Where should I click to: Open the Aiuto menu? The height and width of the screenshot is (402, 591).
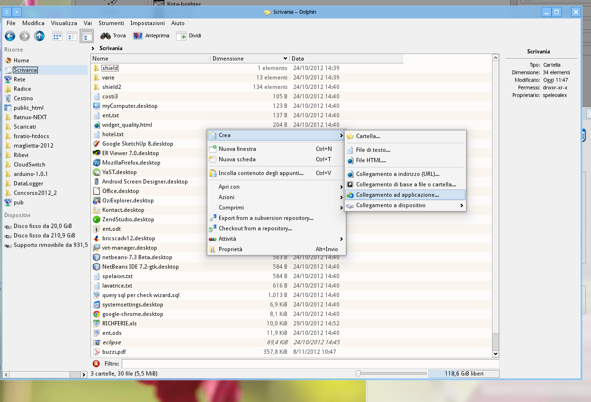click(x=178, y=23)
